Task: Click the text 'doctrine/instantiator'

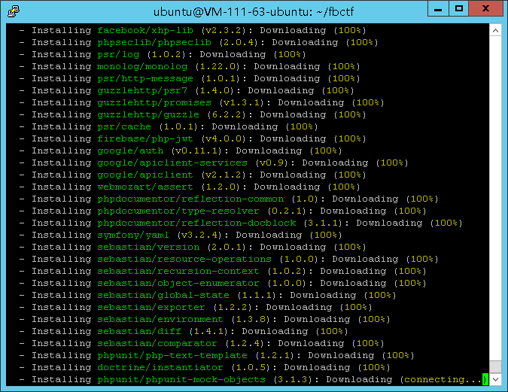Action: point(160,367)
